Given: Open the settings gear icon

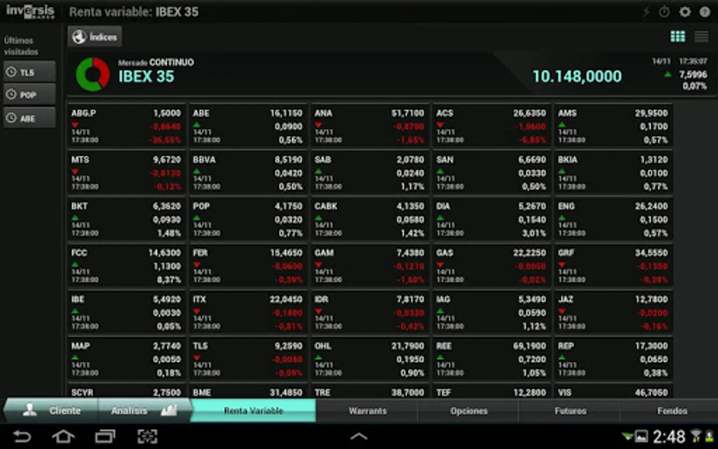Looking at the screenshot, I should (x=685, y=11).
